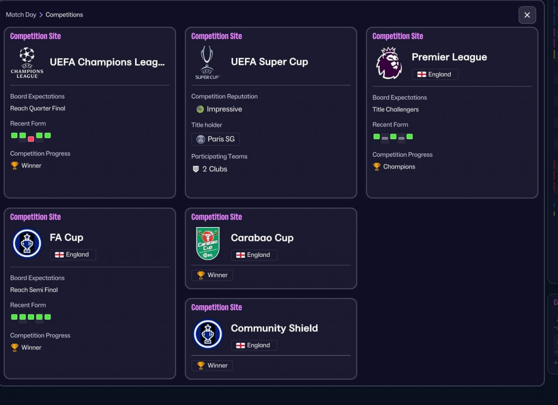The image size is (558, 405).
Task: Click the UEFA Champions League logo
Action: [27, 63]
